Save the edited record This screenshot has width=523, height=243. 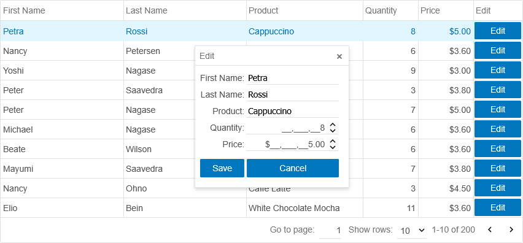pos(222,168)
